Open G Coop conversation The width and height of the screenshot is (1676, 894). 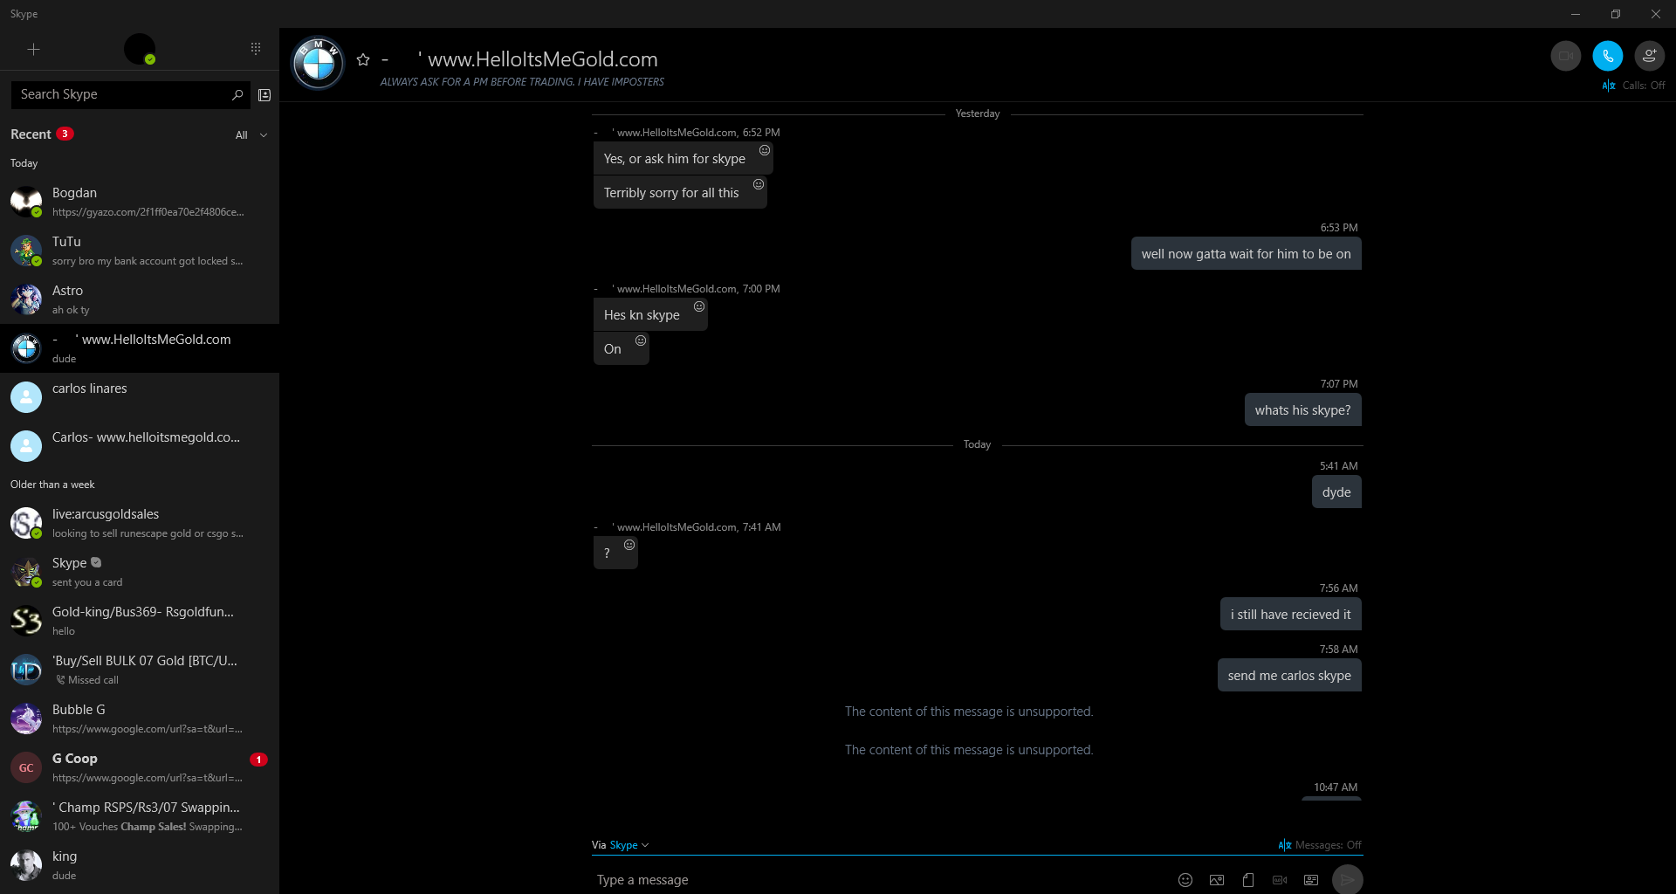pyautogui.click(x=140, y=767)
